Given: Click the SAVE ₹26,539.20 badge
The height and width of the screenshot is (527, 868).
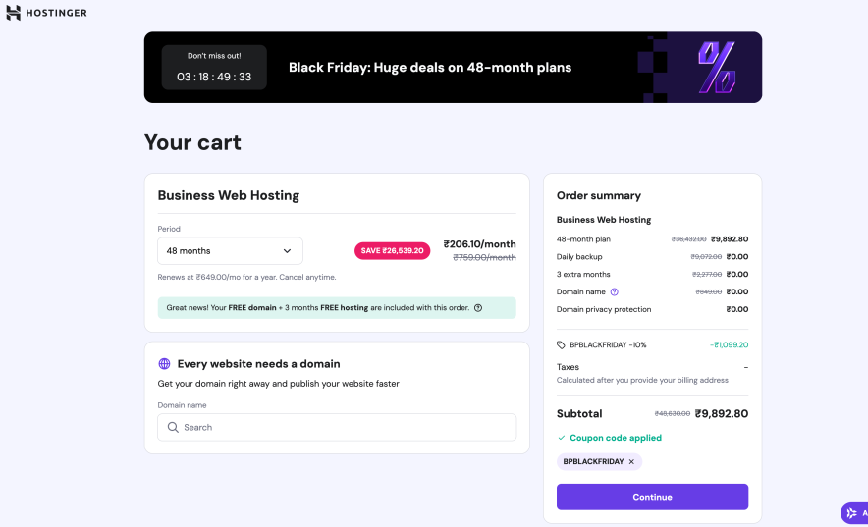Looking at the screenshot, I should [x=392, y=251].
